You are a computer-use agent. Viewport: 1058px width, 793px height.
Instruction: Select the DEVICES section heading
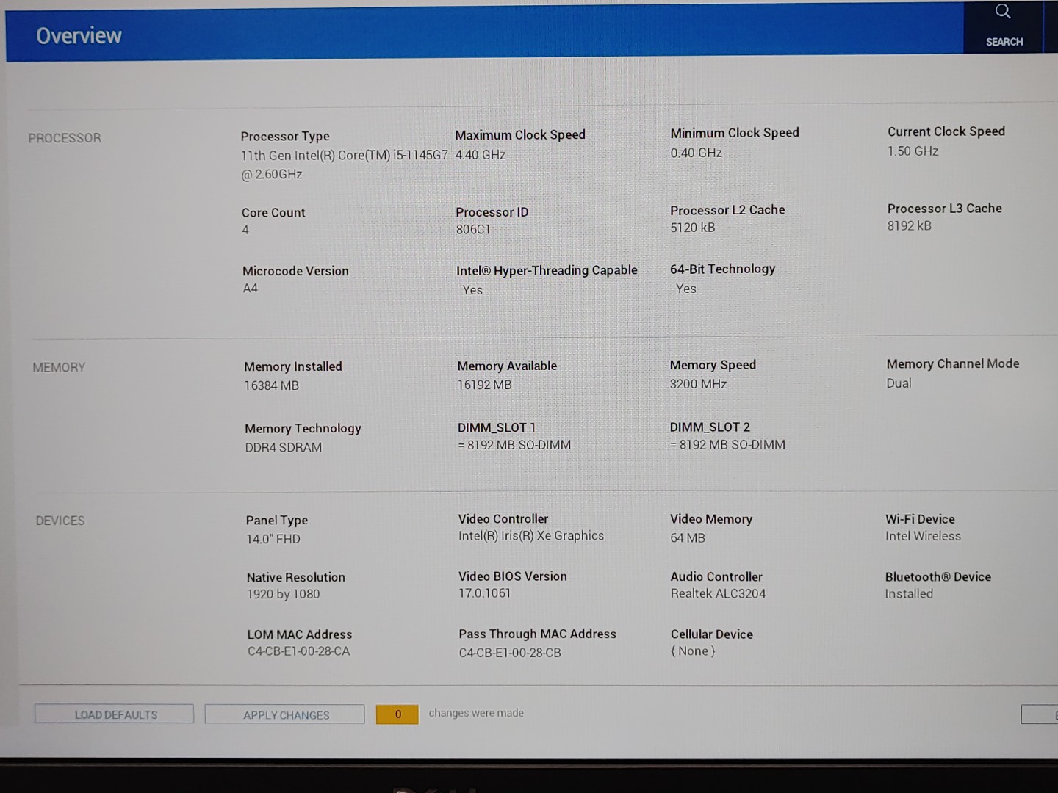(x=60, y=521)
